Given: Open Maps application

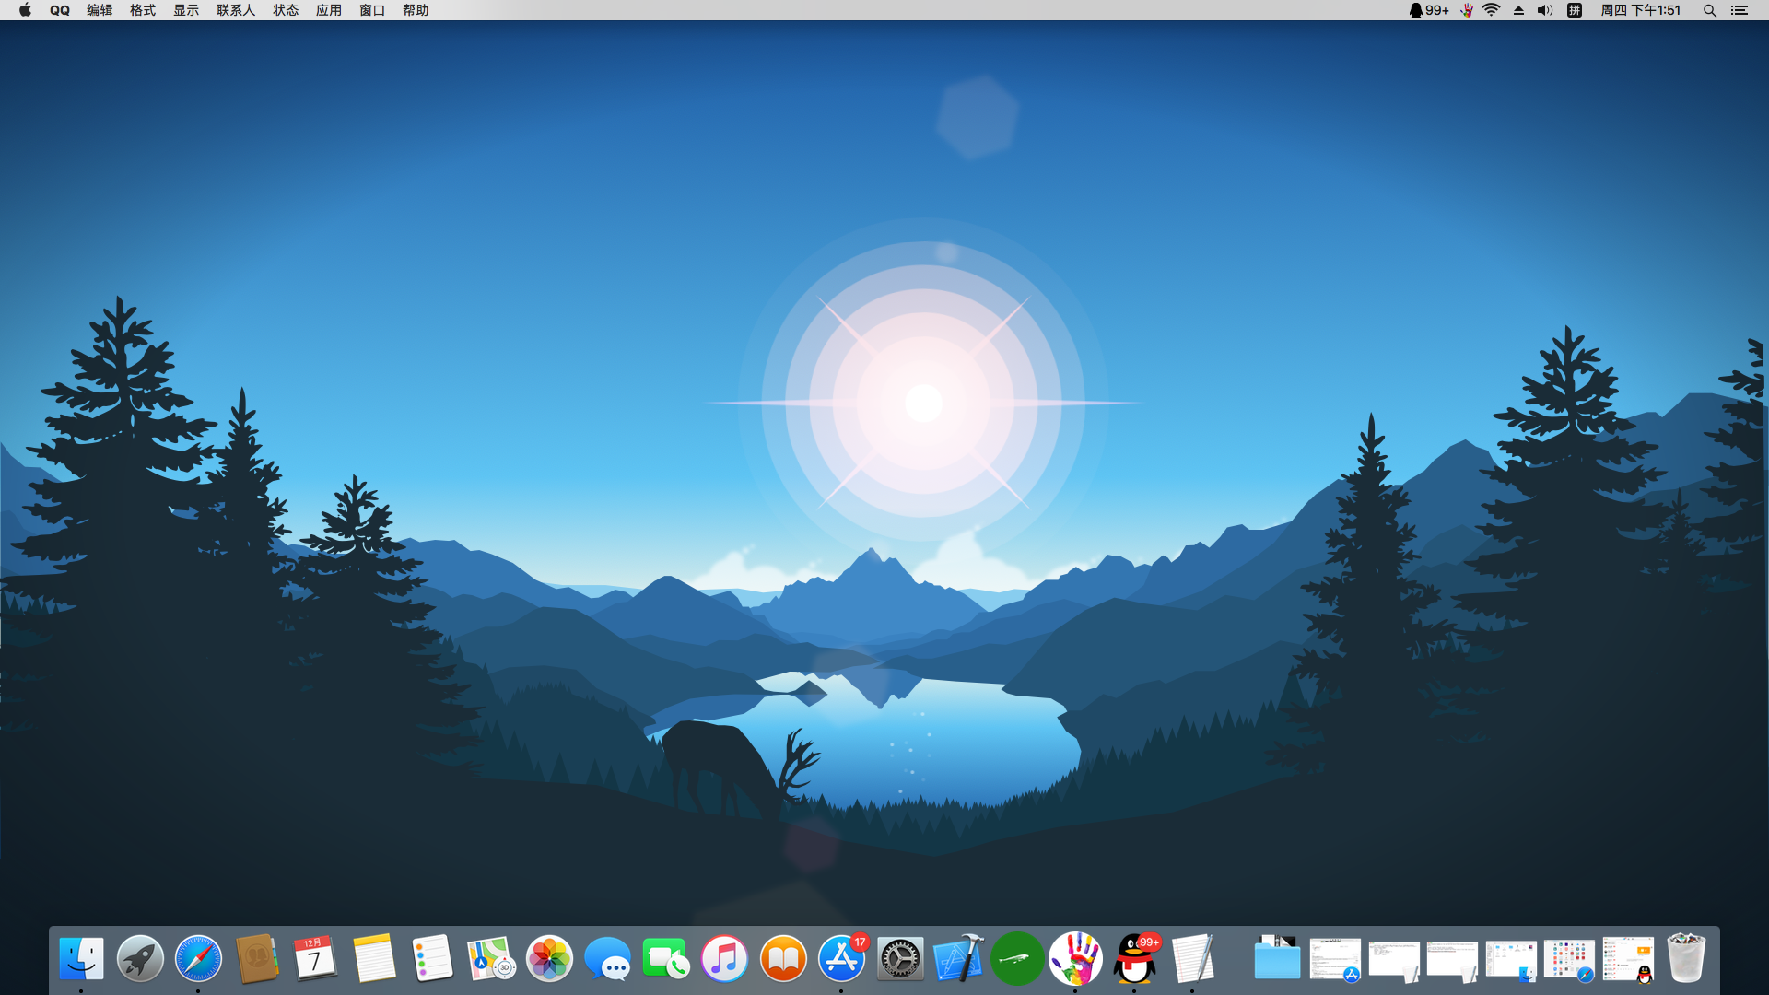Looking at the screenshot, I should [491, 960].
